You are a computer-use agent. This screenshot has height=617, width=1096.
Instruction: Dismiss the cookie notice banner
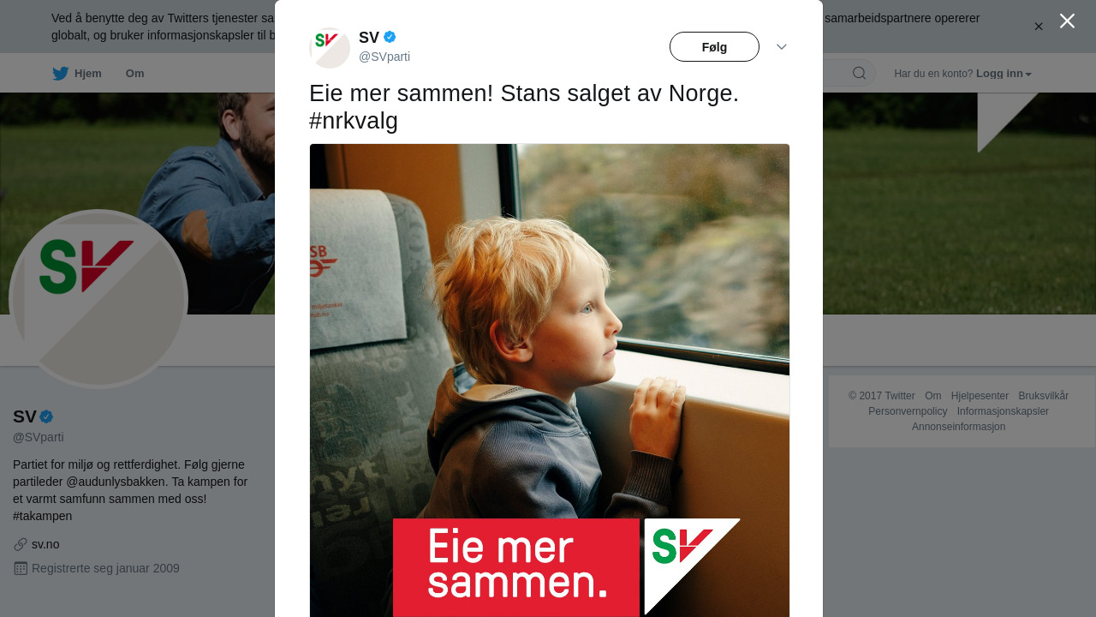[x=1039, y=27]
